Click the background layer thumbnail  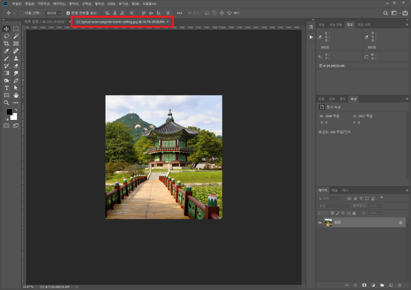(x=328, y=223)
